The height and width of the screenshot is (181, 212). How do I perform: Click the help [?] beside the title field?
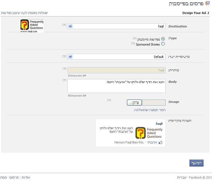[64, 69]
